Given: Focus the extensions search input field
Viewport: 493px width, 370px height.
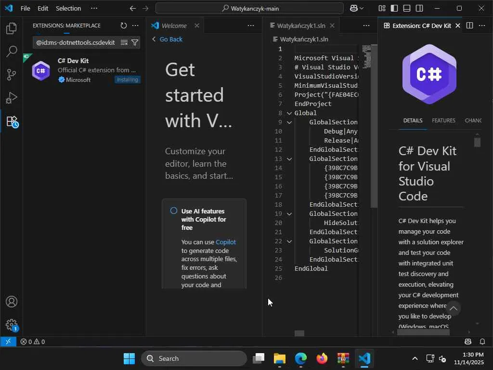Looking at the screenshot, I should tap(76, 42).
